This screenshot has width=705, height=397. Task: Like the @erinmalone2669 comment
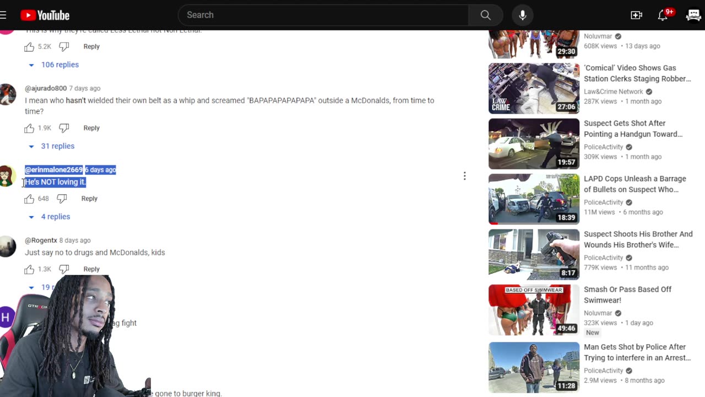(29, 198)
